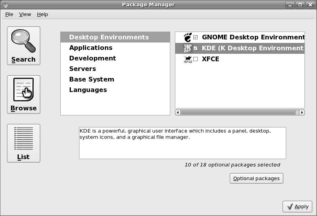Image resolution: width=317 pixels, height=216 pixels.
Task: Click the KDE gear logo icon
Action: click(x=187, y=48)
